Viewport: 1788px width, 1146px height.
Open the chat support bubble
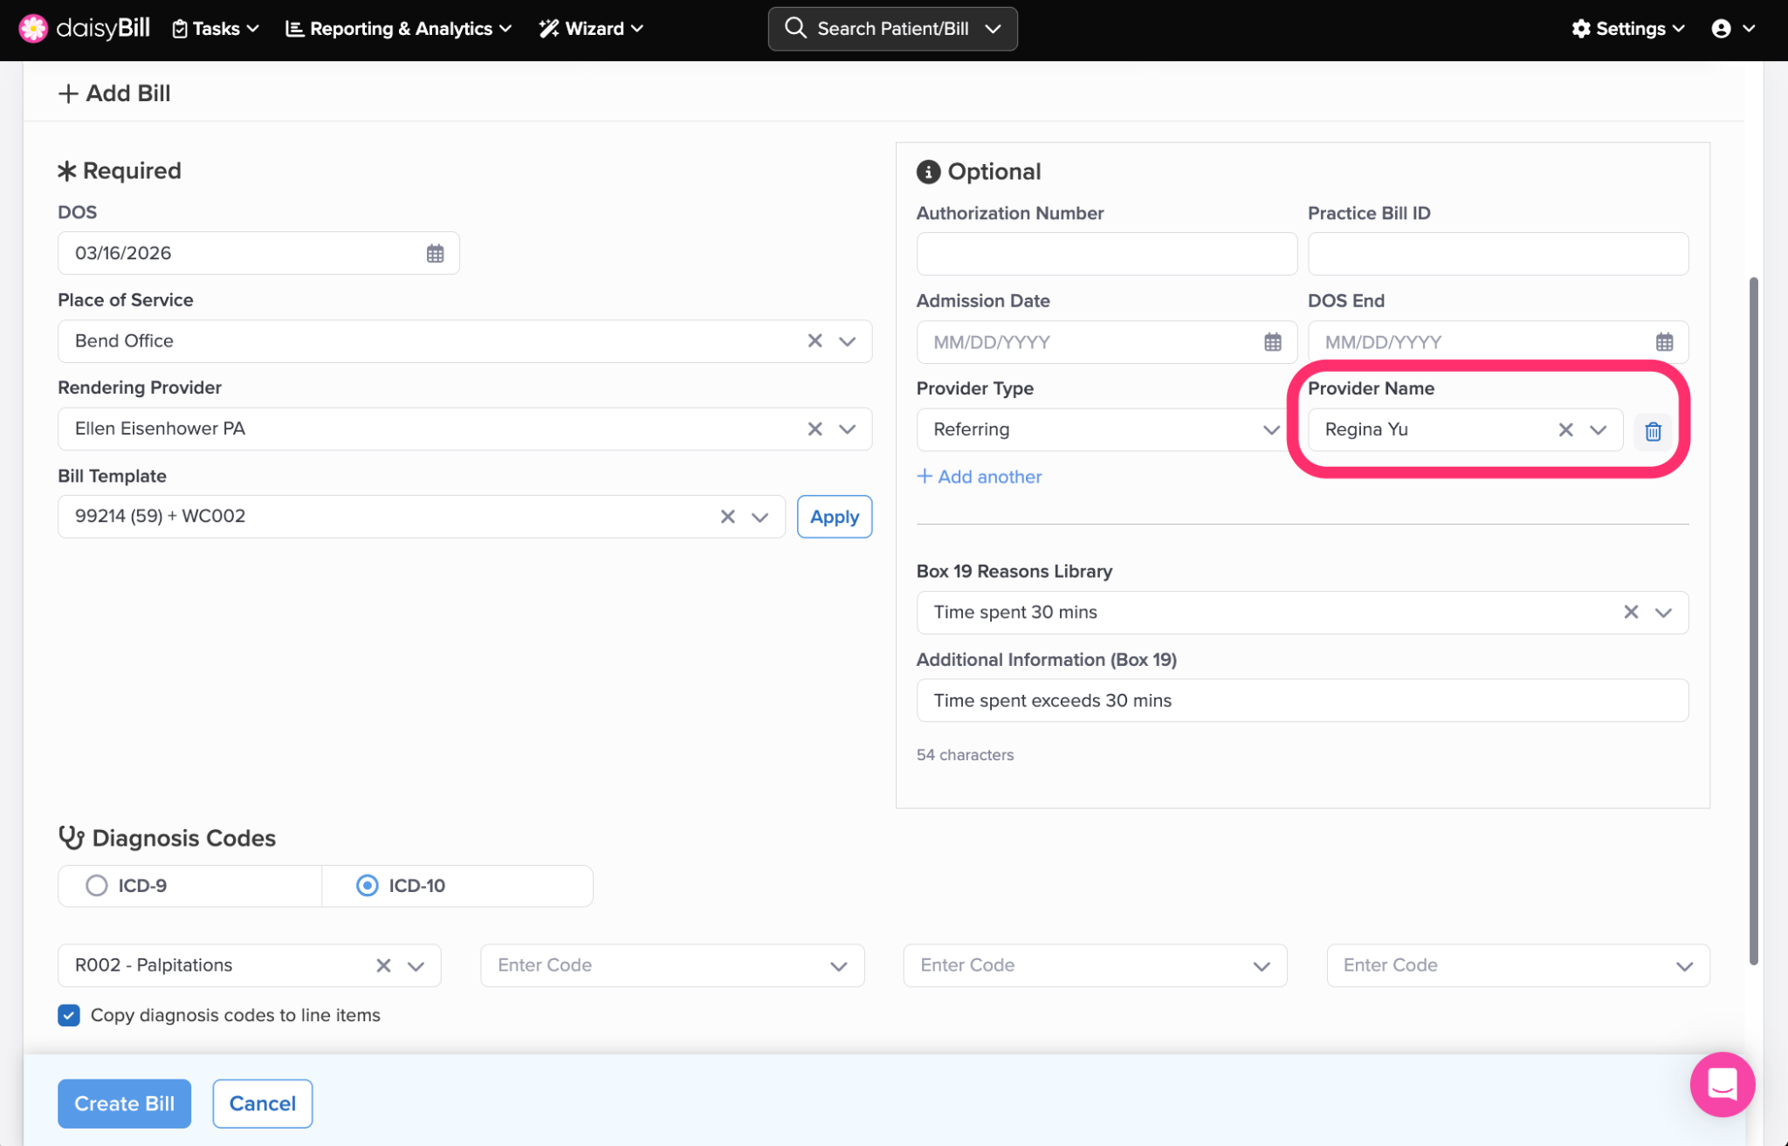pos(1722,1085)
